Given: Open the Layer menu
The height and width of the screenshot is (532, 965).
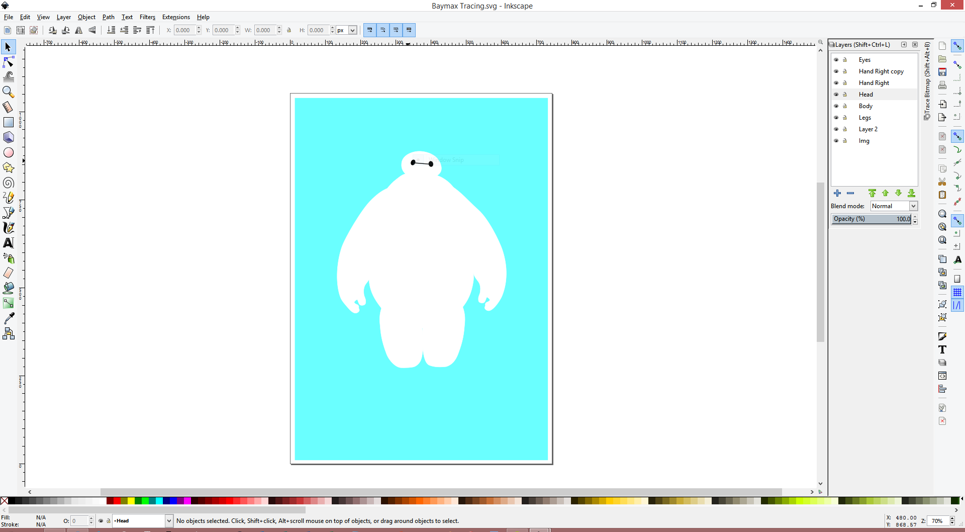Looking at the screenshot, I should tap(63, 17).
